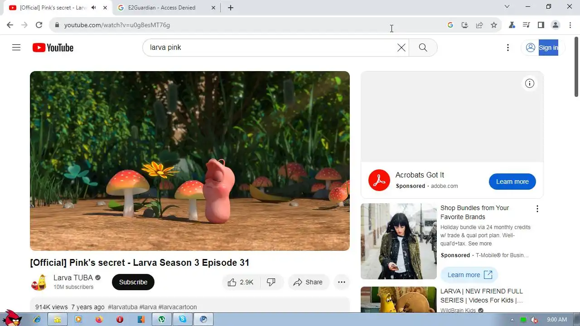This screenshot has height=326, width=580.
Task: Reload the current page
Action: (39, 25)
